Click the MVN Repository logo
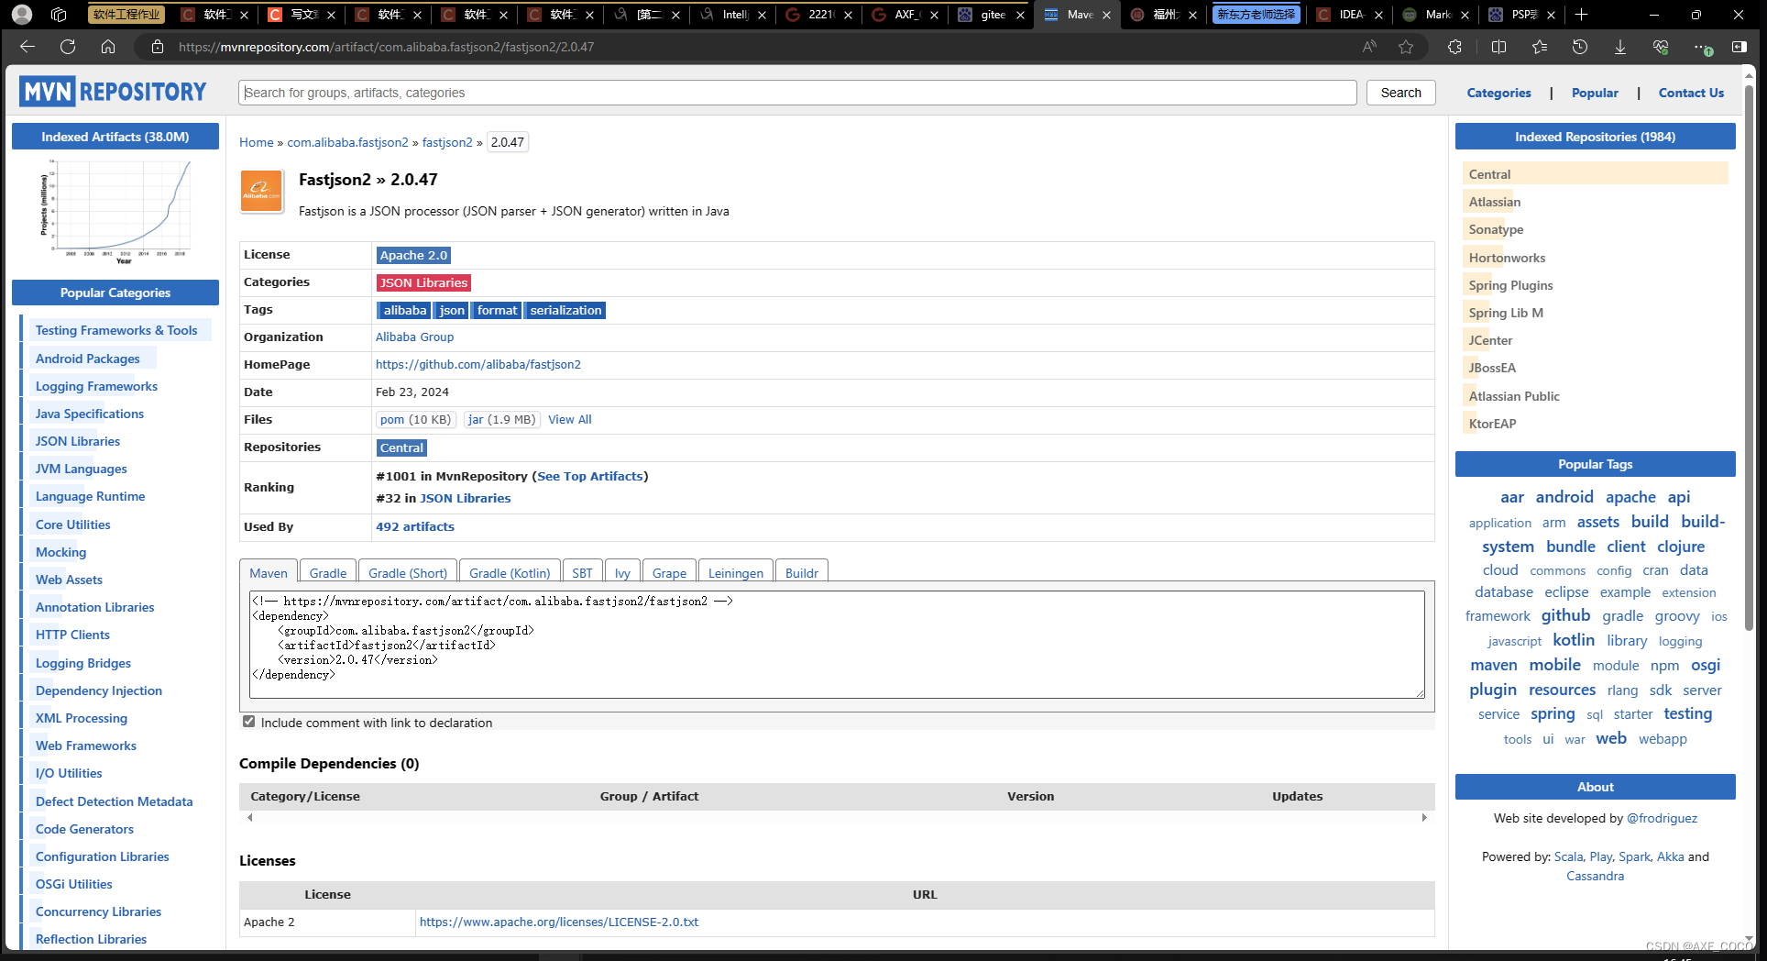This screenshot has width=1767, height=961. coord(113,92)
